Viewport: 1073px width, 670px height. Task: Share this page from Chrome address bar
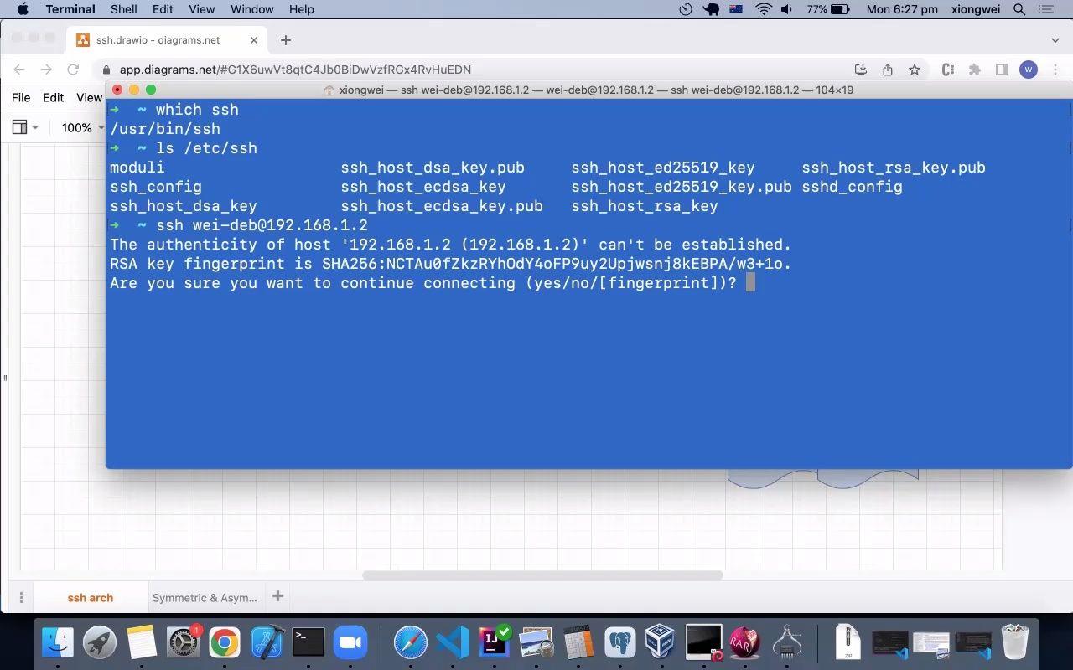(888, 70)
